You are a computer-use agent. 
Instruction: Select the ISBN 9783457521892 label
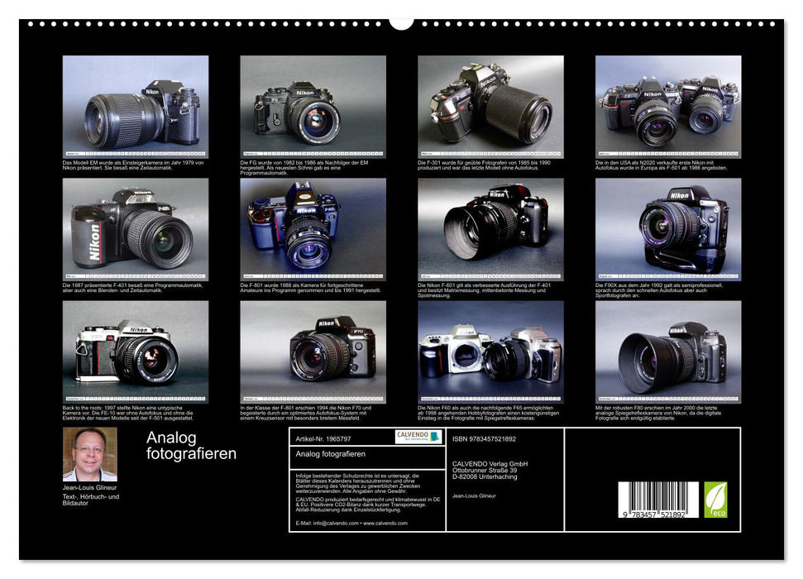[x=484, y=440]
